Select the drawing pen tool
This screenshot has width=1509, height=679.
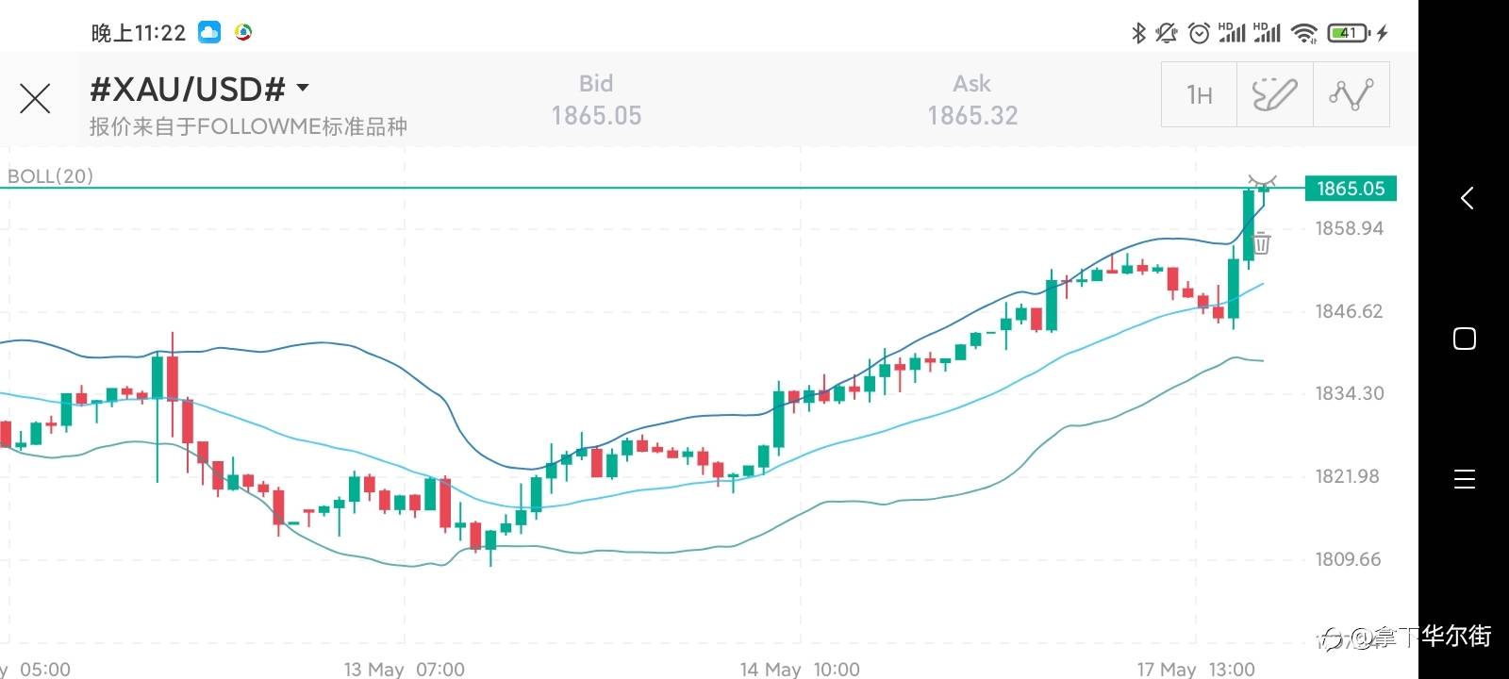pos(1274,94)
